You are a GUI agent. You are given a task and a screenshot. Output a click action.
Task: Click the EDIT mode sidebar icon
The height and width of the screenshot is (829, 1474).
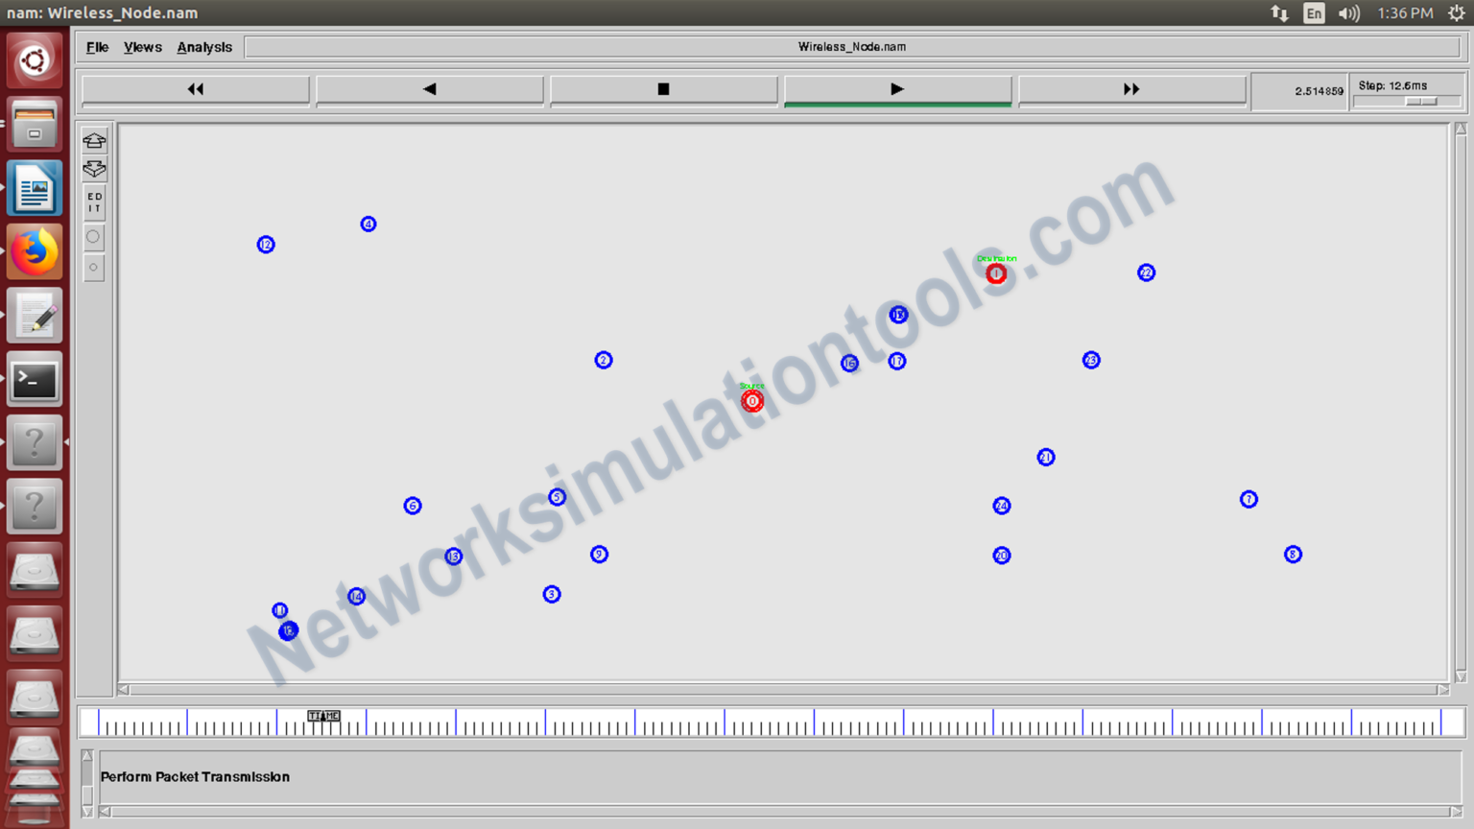pyautogui.click(x=94, y=201)
